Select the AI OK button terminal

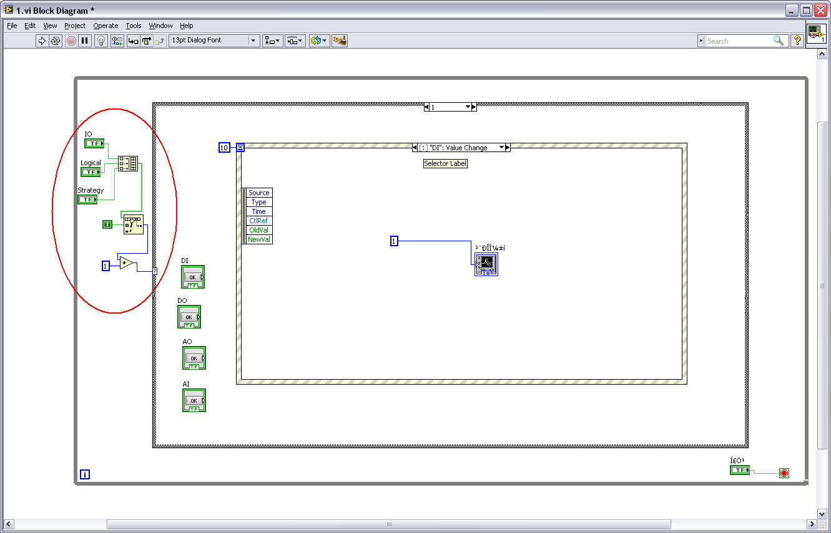click(x=194, y=400)
